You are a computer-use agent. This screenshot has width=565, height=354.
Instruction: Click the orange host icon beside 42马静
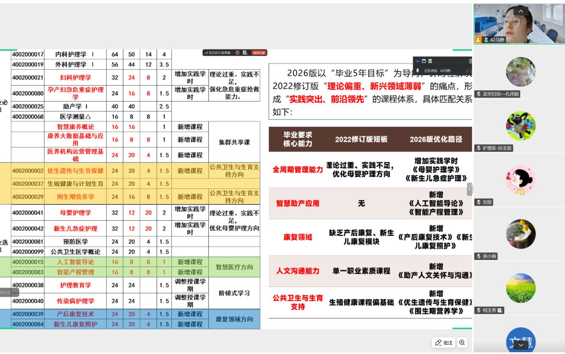[x=478, y=40]
